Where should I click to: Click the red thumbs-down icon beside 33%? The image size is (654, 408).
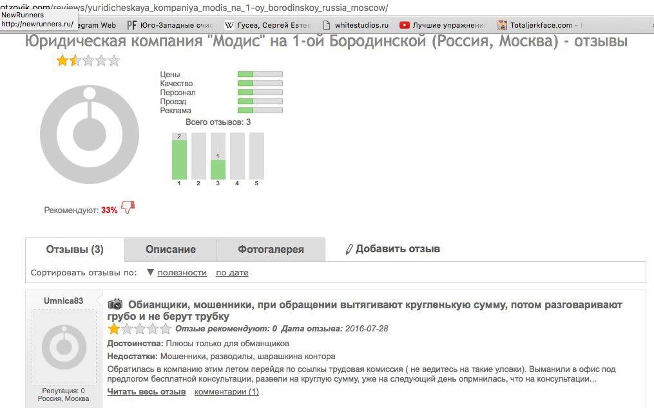pos(128,208)
